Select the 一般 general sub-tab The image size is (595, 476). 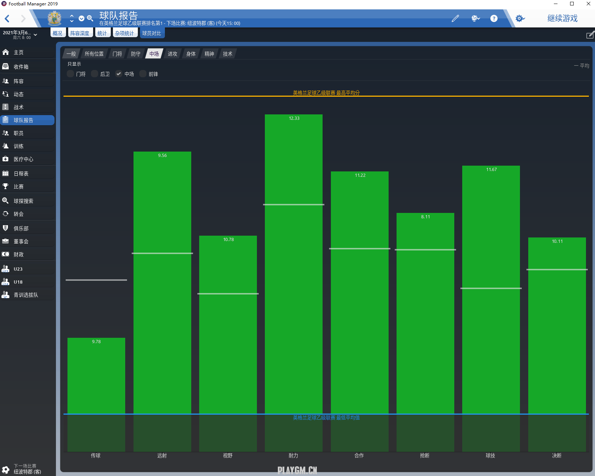tap(71, 54)
